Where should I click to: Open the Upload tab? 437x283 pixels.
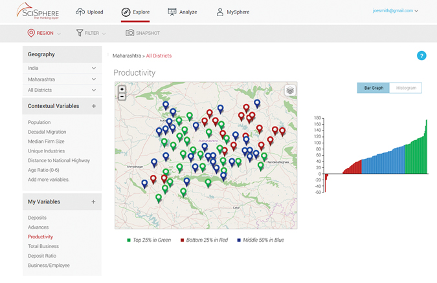point(89,12)
